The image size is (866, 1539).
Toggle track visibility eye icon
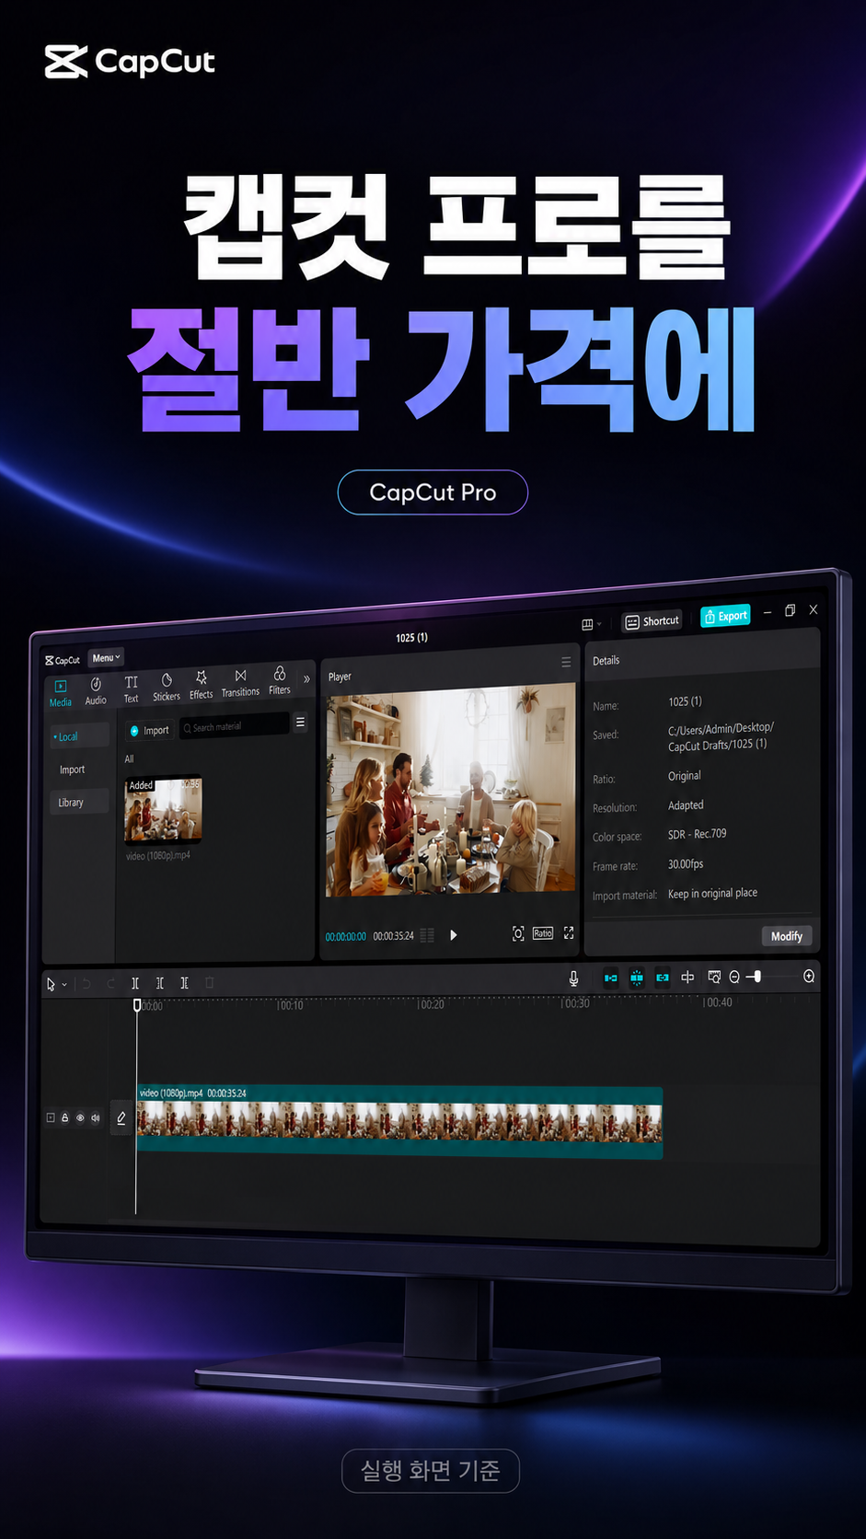tap(80, 1118)
